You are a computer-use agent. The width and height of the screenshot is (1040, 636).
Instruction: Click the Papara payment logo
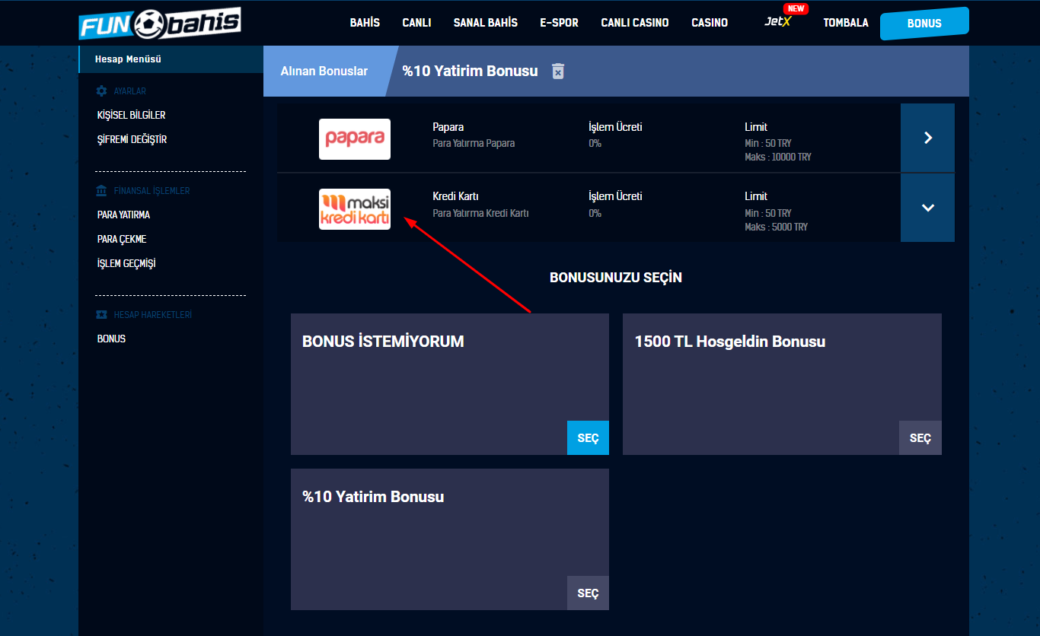click(x=355, y=139)
